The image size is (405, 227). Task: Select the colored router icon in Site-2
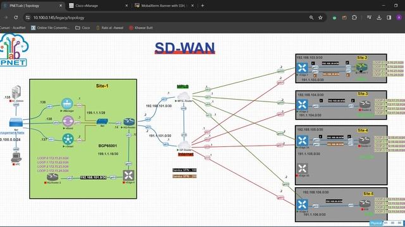tap(361, 67)
